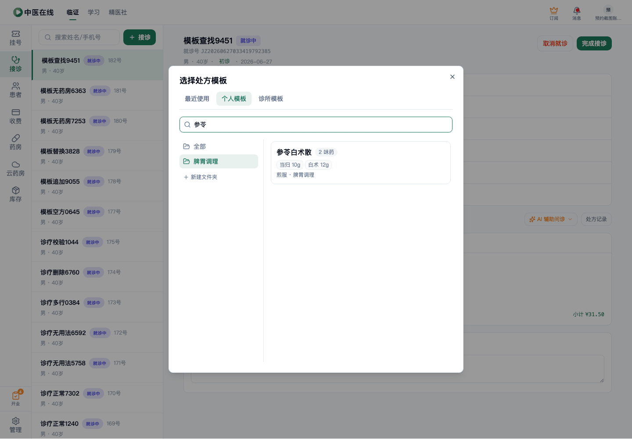This screenshot has height=439, width=632.
Task: Select patient 诊疗多行0384 in the list
Action: [x=97, y=307]
